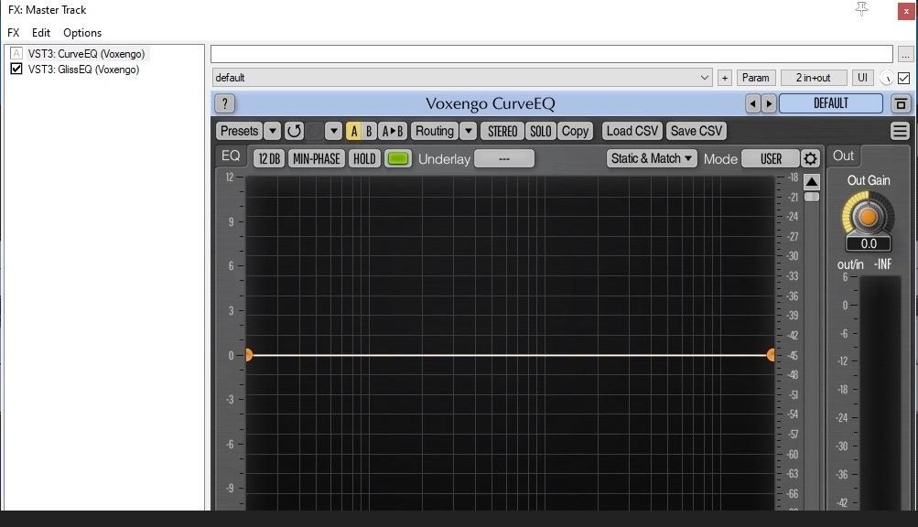
Task: Click the Param button
Action: tap(755, 77)
